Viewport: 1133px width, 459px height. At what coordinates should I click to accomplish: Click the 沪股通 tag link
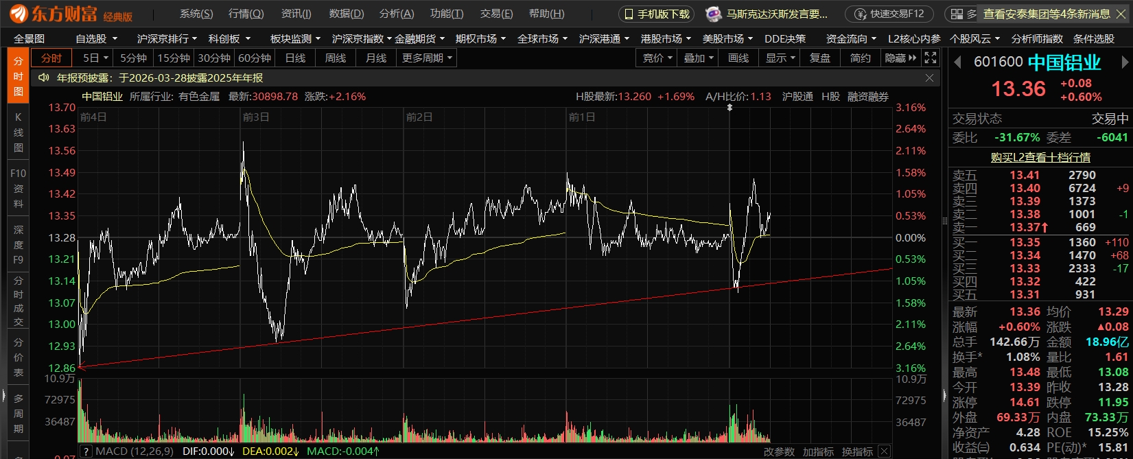click(797, 97)
